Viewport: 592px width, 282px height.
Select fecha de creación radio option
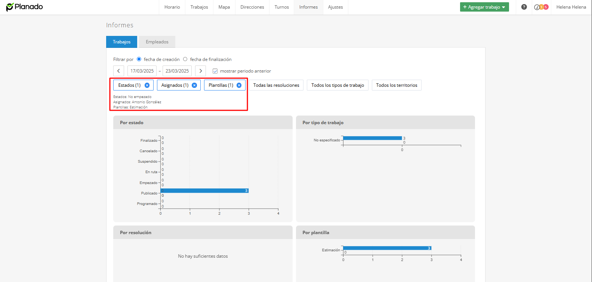[x=139, y=59]
